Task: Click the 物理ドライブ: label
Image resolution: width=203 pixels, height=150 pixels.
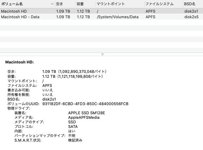Action: click(x=19, y=108)
